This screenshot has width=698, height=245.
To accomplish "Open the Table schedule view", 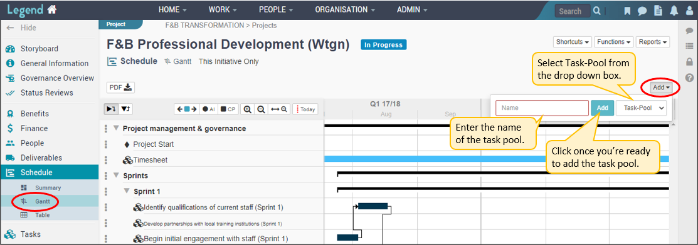I will point(42,215).
